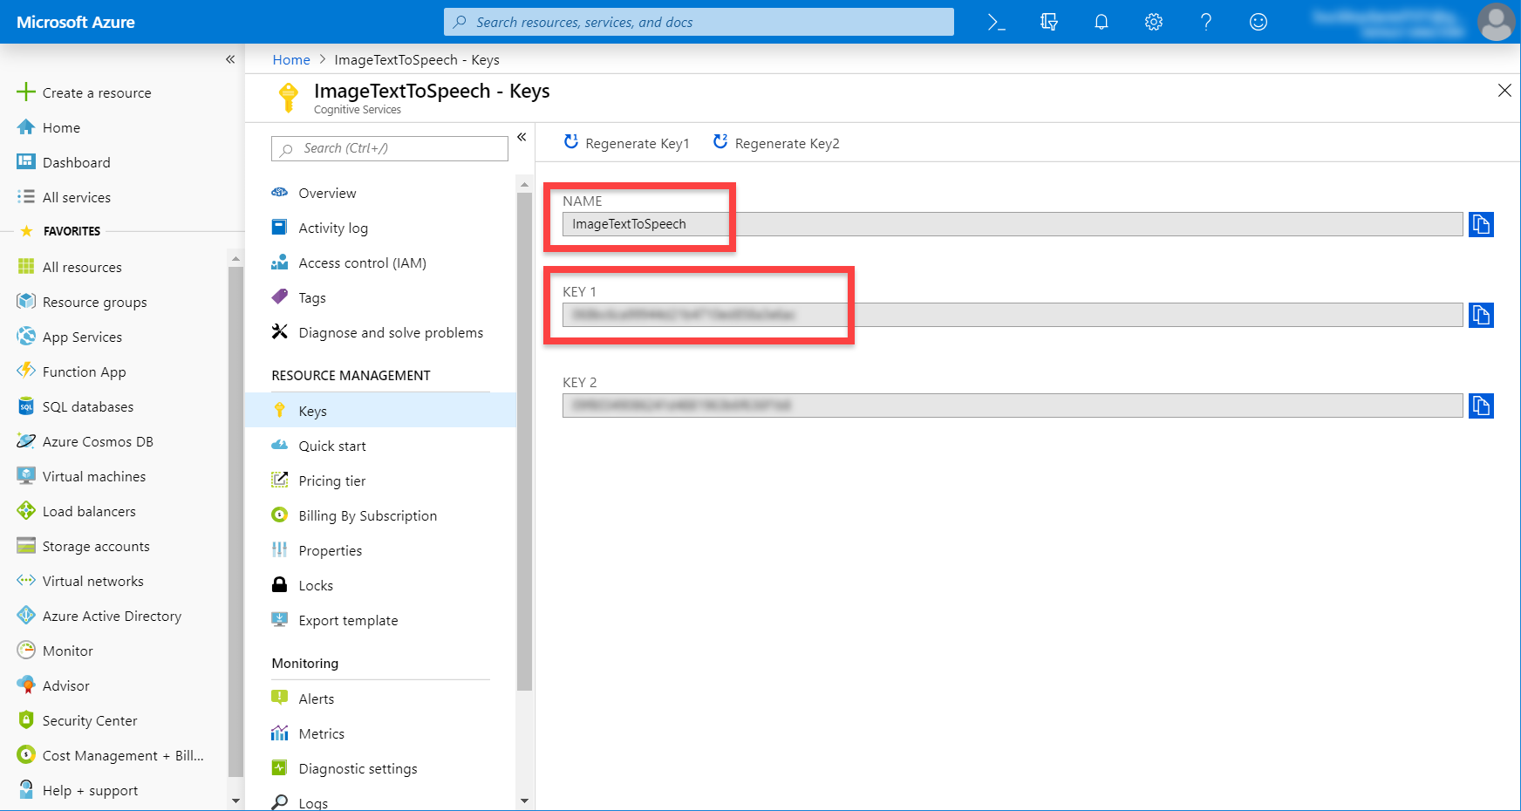Close the ImageTextToSpeech Keys blade

pyautogui.click(x=1504, y=90)
